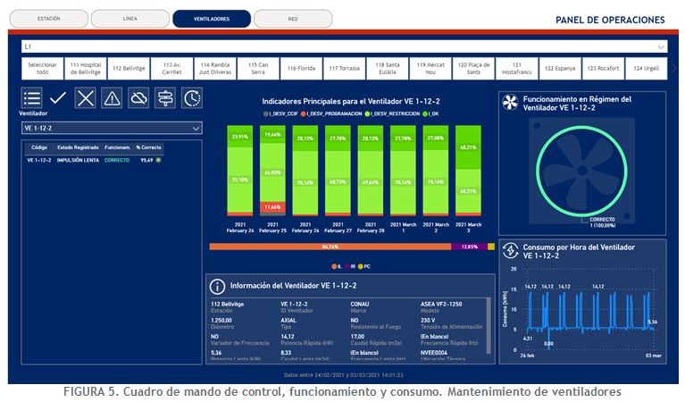
Task: Click the signpost directions icon
Action: click(x=165, y=98)
